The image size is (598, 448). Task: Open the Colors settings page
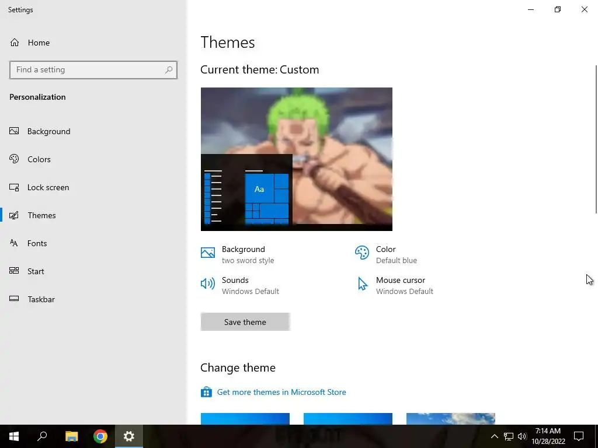click(x=93, y=159)
